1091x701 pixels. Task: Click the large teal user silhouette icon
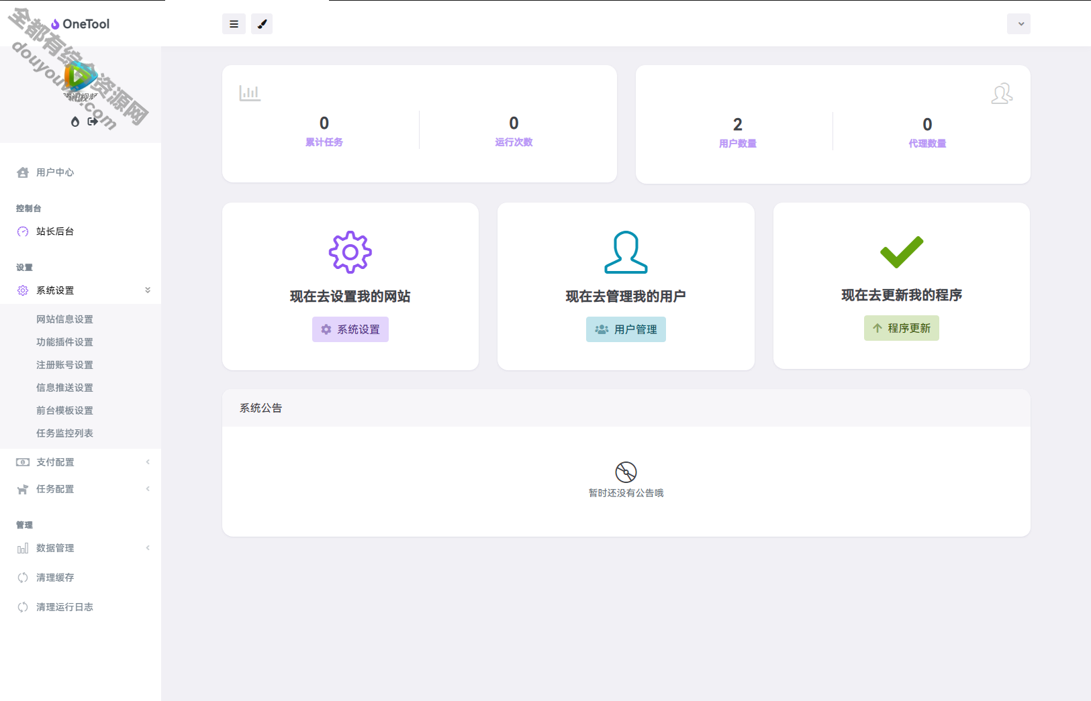(626, 252)
